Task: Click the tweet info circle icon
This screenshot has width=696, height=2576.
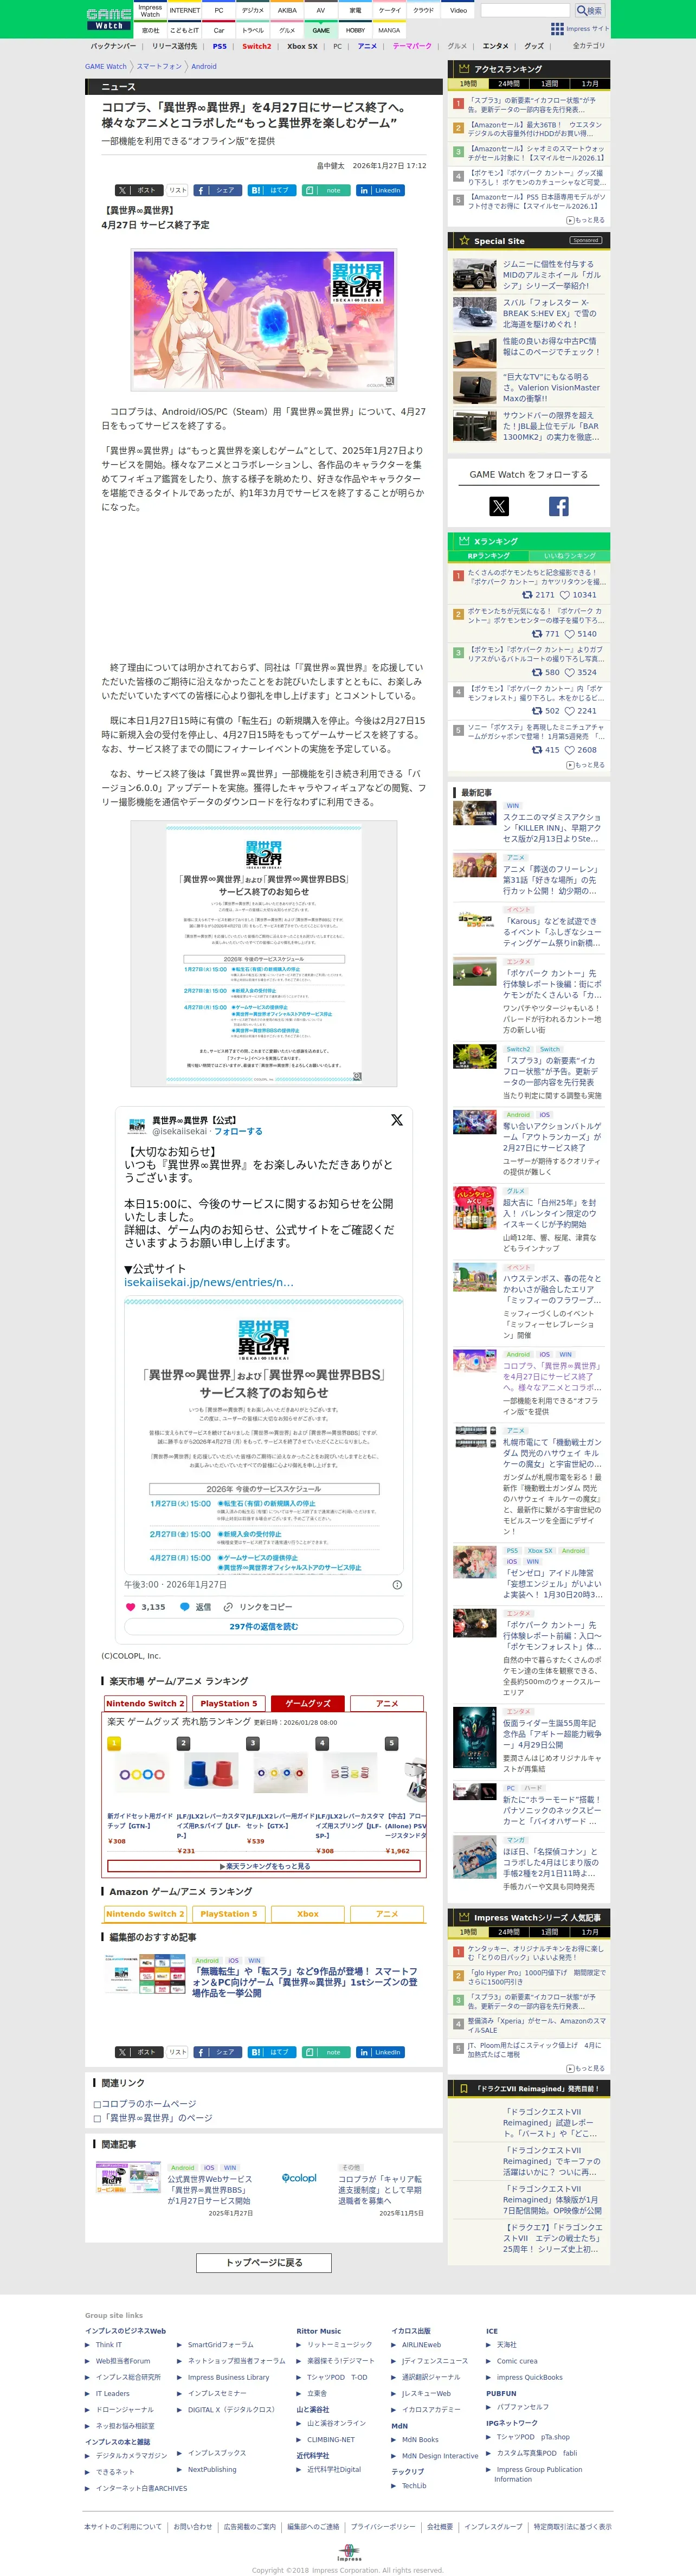Action: [397, 1585]
